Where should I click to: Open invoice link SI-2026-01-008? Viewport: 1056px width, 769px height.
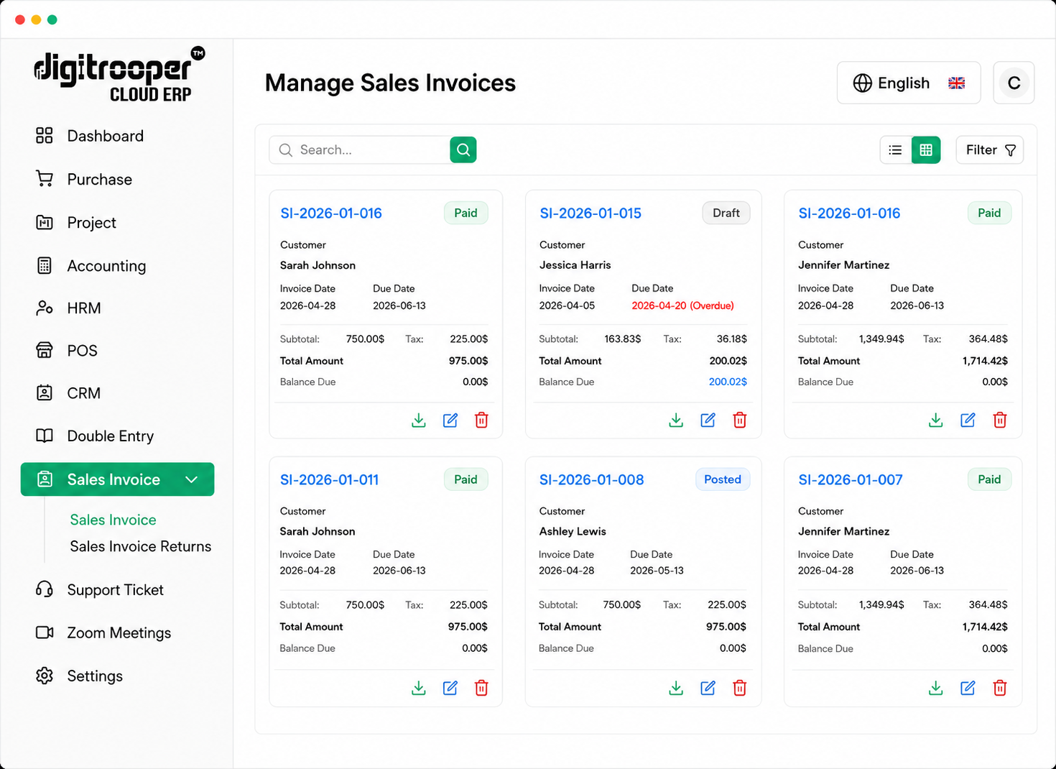click(591, 479)
